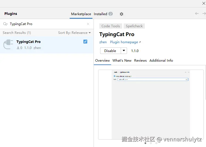The image size is (206, 147).
Task: Select the second screenshot carousel dot
Action: pos(151,143)
